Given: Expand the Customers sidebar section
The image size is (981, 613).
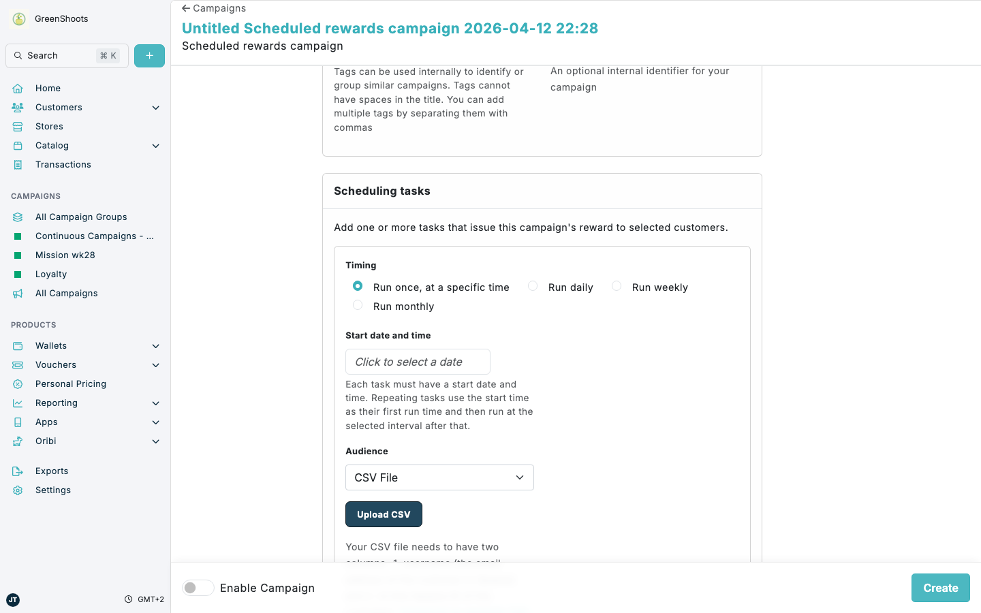Looking at the screenshot, I should pyautogui.click(x=155, y=108).
